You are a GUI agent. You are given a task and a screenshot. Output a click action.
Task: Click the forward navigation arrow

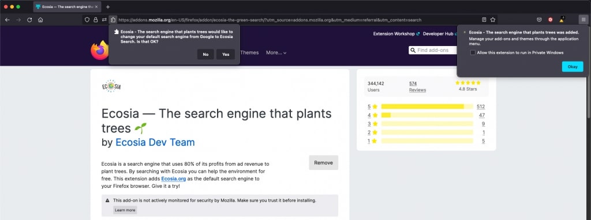tap(18, 20)
